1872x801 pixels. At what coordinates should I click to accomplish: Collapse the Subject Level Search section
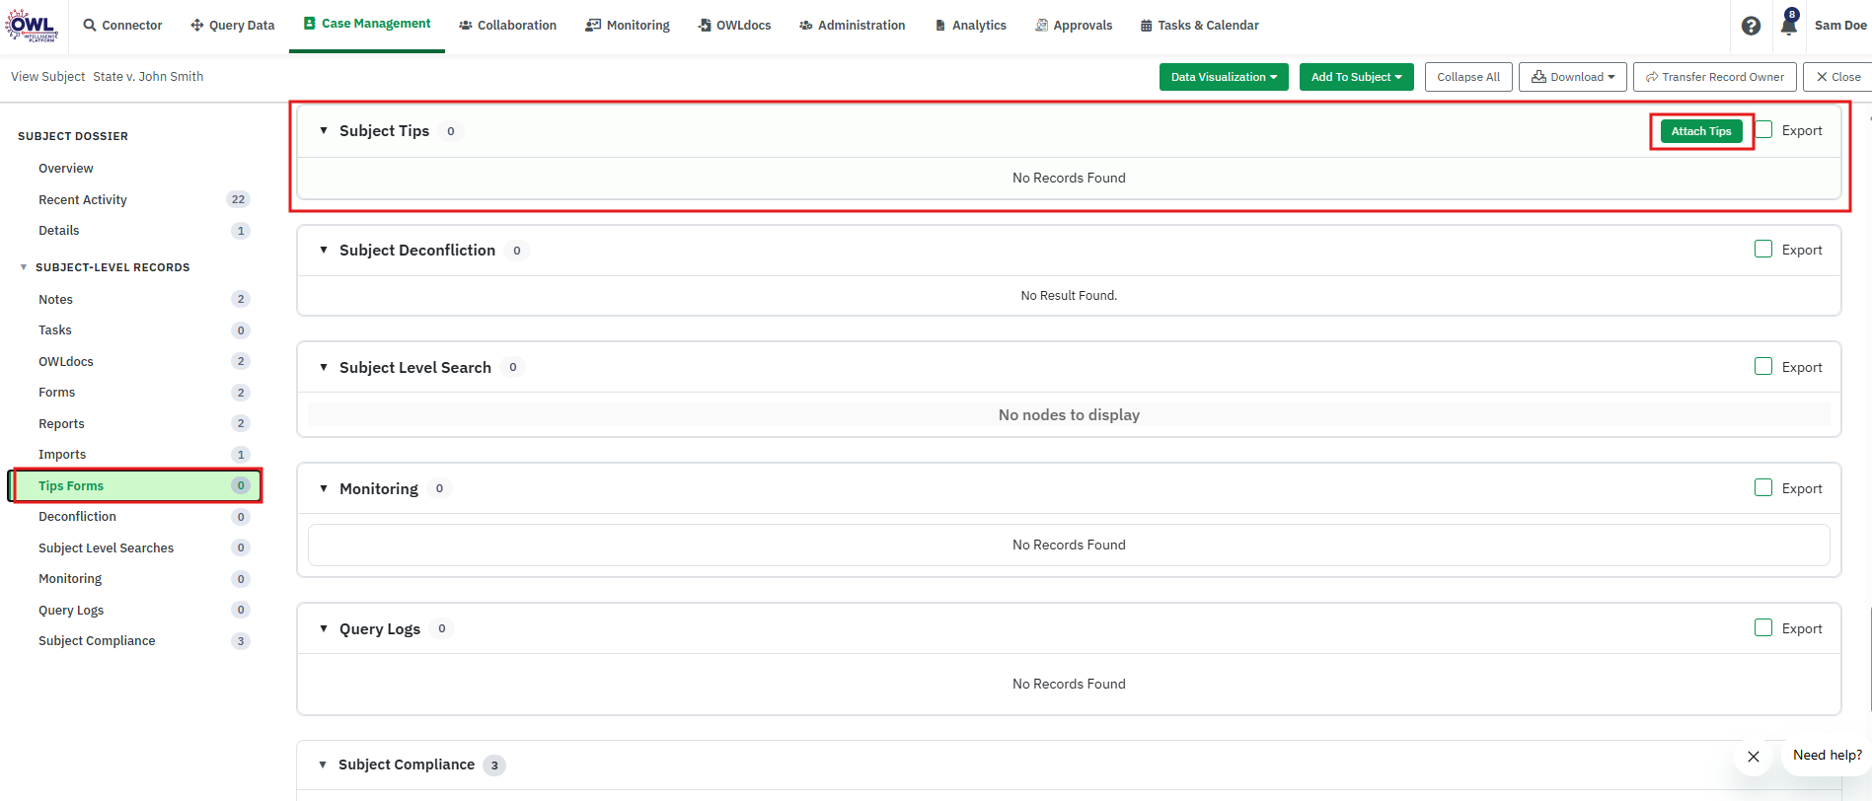click(324, 367)
